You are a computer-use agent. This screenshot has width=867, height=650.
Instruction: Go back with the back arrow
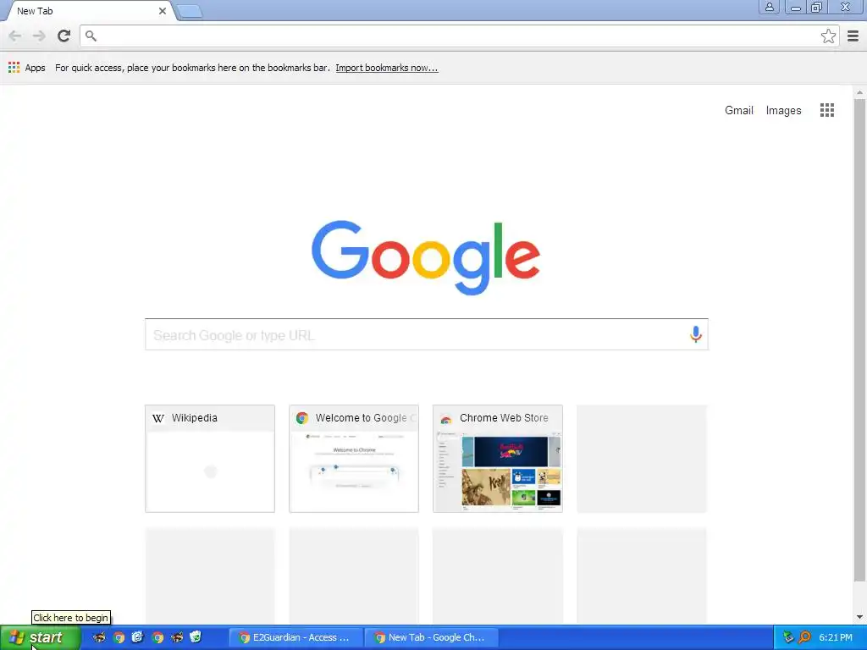pyautogui.click(x=15, y=36)
